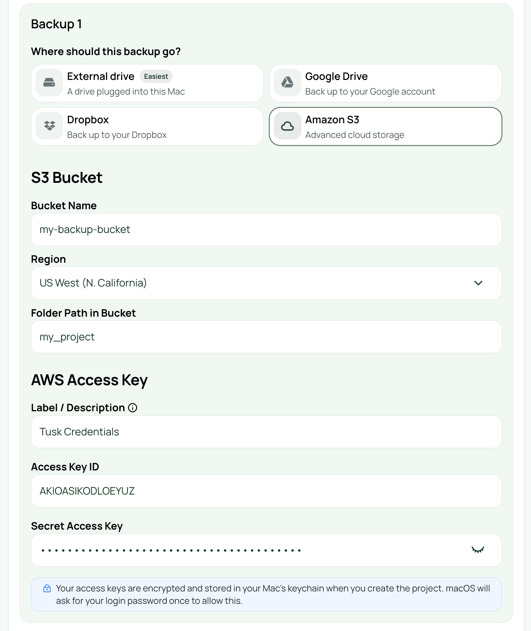This screenshot has width=531, height=631.
Task: Show the Secret Access Key using eye icon
Action: point(478,550)
